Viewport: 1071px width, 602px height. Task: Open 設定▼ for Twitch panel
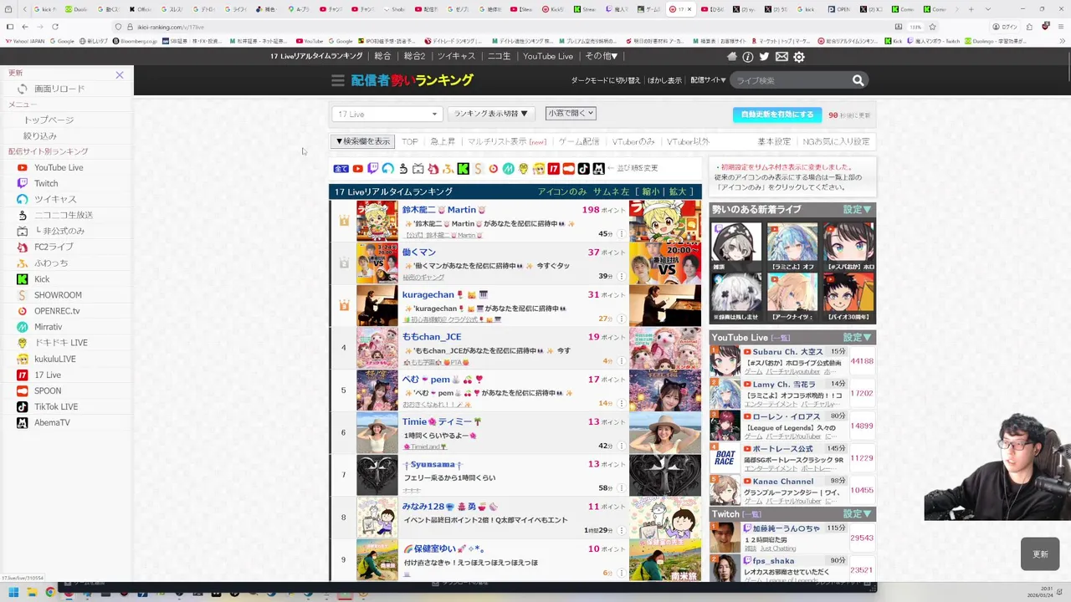[x=858, y=514]
